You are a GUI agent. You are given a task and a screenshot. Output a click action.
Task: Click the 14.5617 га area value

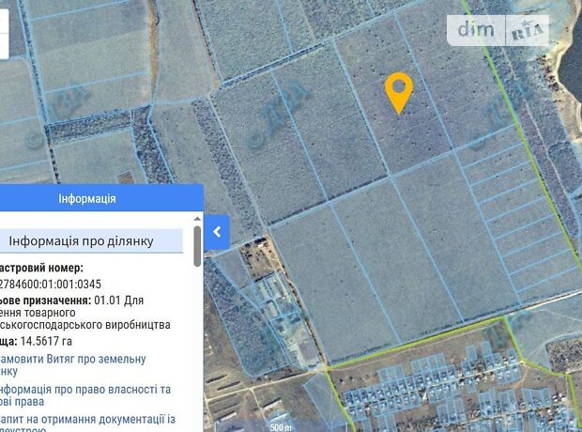[x=46, y=341]
